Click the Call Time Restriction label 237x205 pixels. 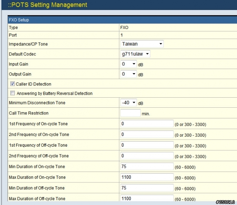pos(29,113)
